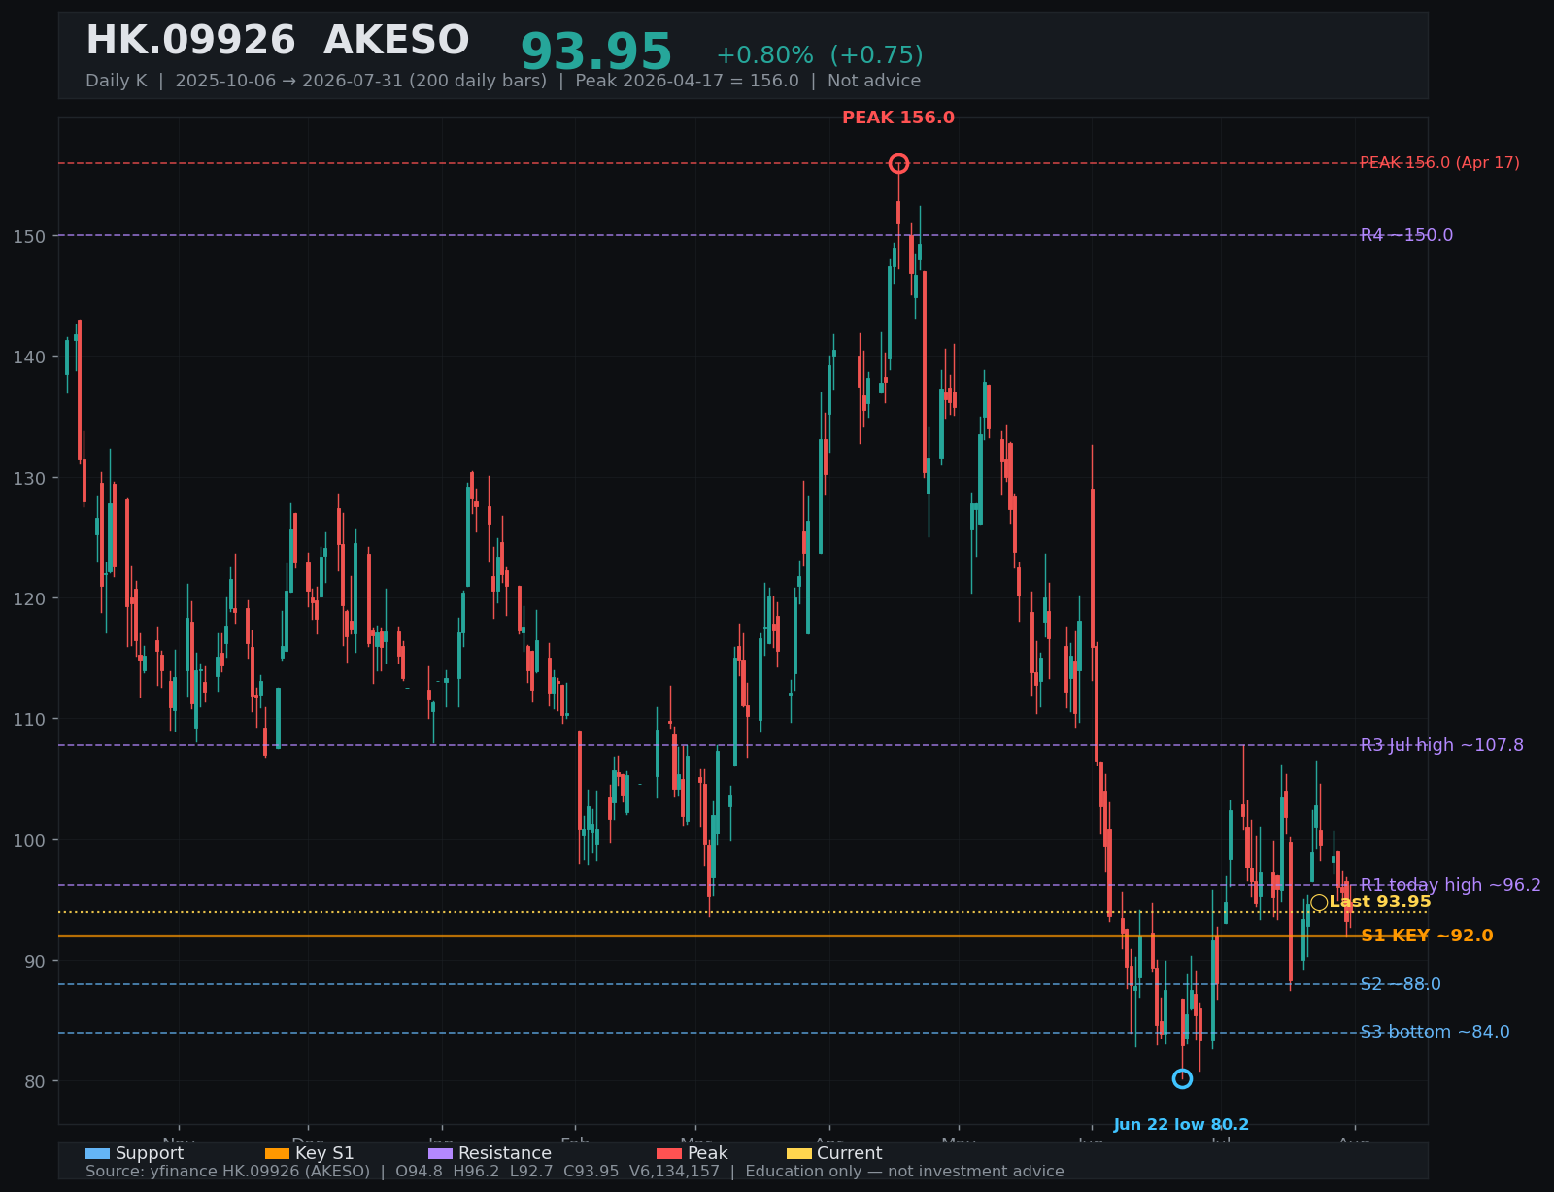Select the red peak circle marker
Viewport: 1554px width, 1192px height.
(x=898, y=163)
